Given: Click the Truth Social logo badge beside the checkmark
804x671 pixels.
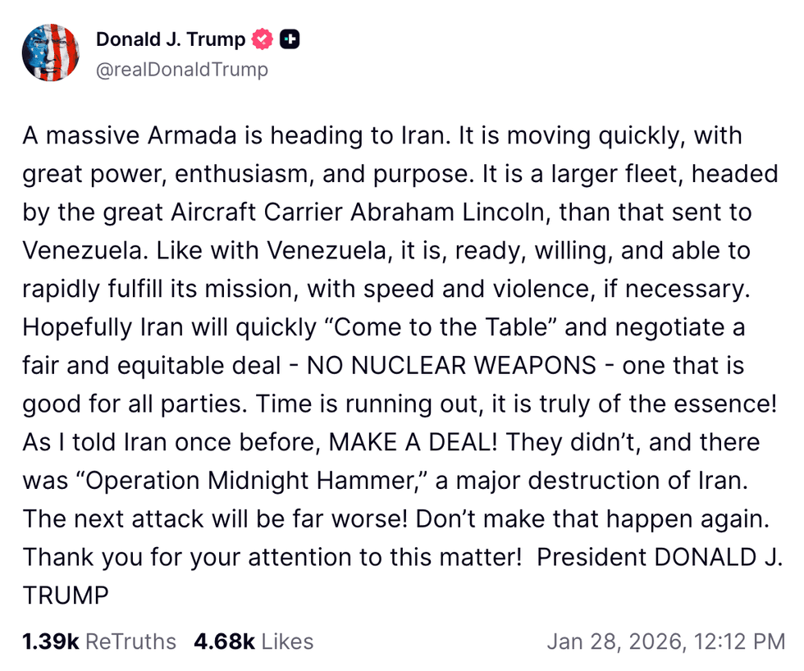Looking at the screenshot, I should 290,39.
